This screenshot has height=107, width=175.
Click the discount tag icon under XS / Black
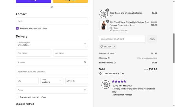pos(111,30)
